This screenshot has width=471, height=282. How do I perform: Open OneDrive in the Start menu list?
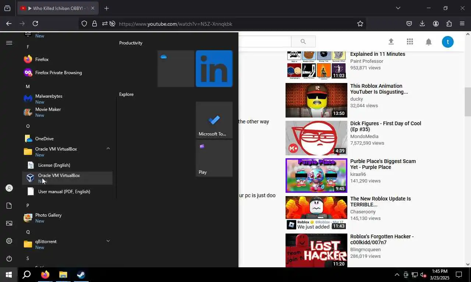coord(67,138)
